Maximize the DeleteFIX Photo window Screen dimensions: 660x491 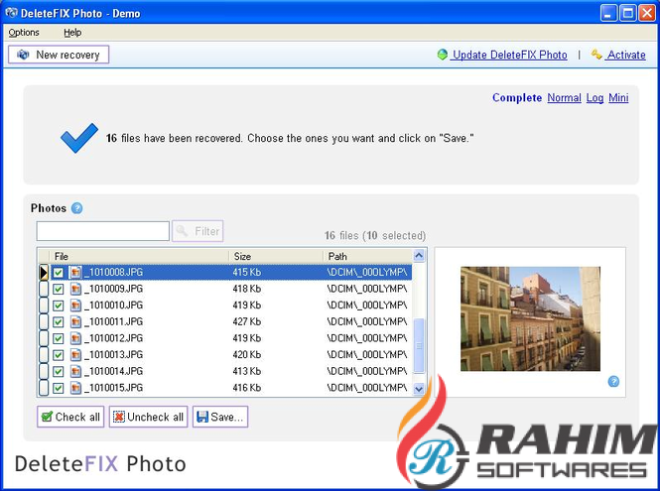coord(628,13)
